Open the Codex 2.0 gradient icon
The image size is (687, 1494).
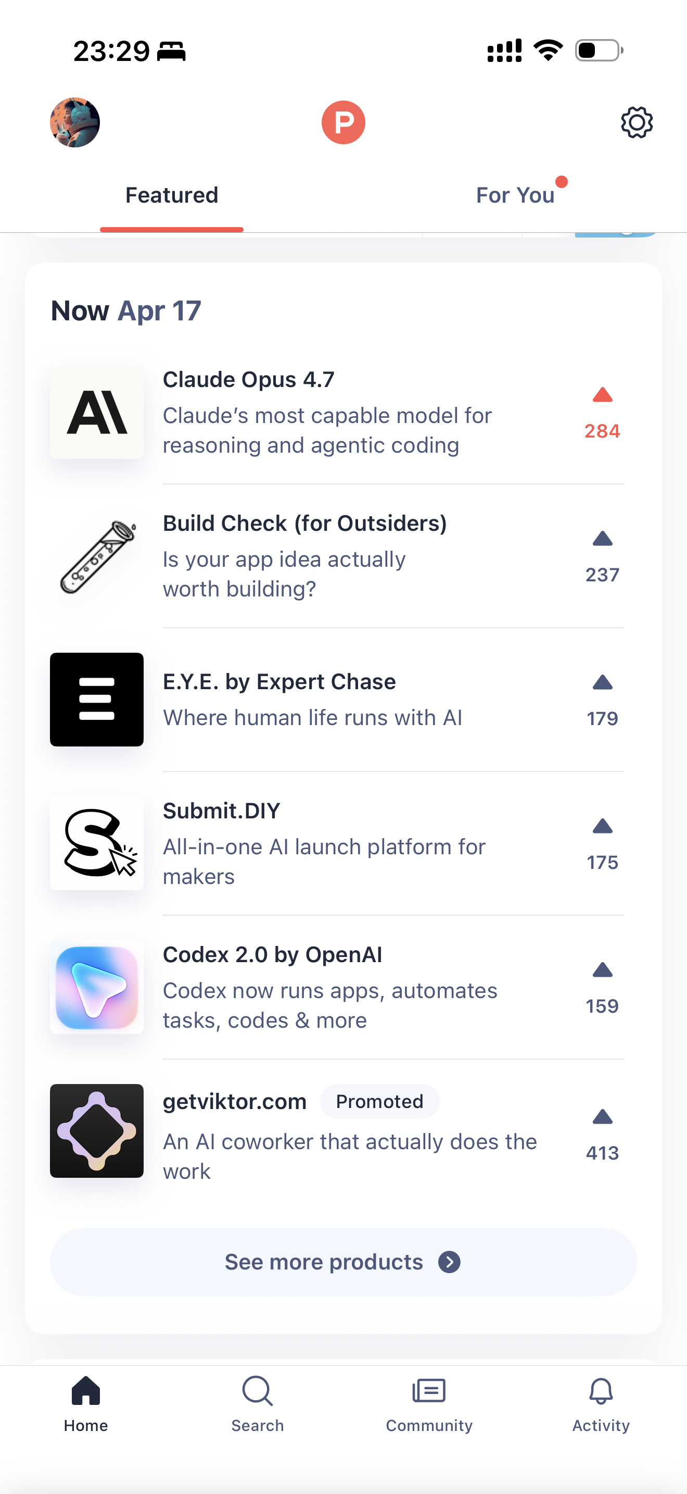point(97,987)
